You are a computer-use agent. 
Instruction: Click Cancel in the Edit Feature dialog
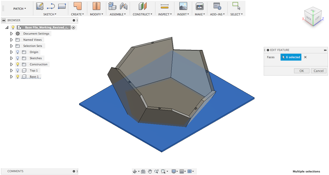click(318, 71)
